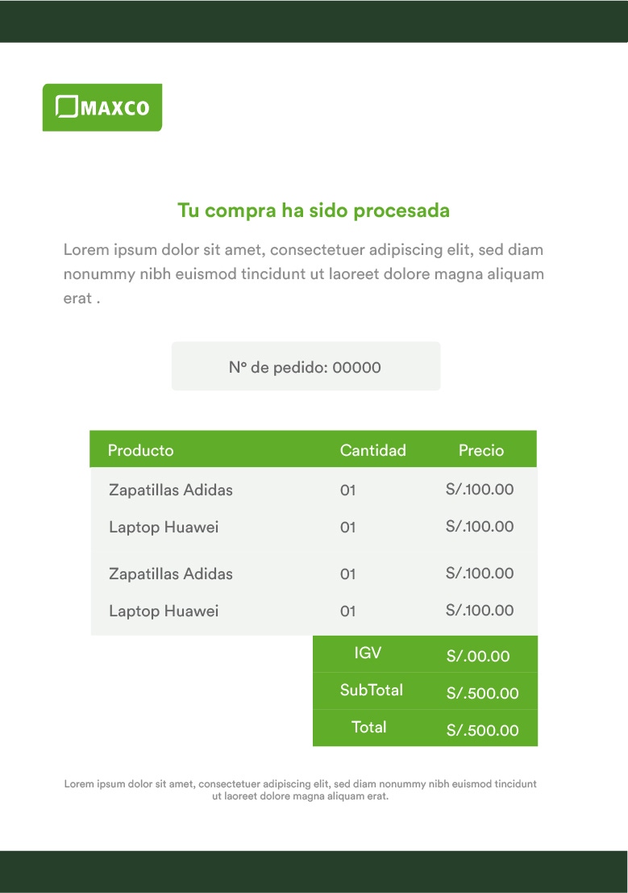Click the footer Lorem ipsum disclaimer text
This screenshot has height=893, width=628.
[x=300, y=790]
